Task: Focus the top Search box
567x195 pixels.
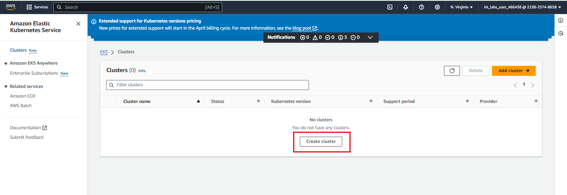Action: pos(138,7)
